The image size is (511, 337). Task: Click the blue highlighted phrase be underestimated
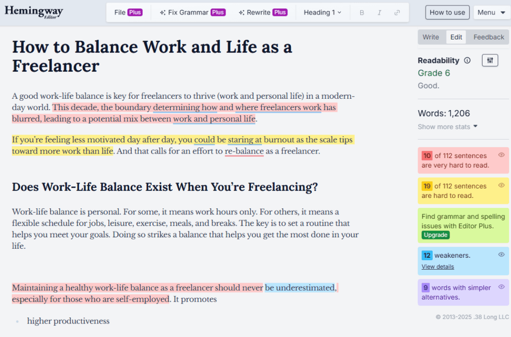click(300, 288)
